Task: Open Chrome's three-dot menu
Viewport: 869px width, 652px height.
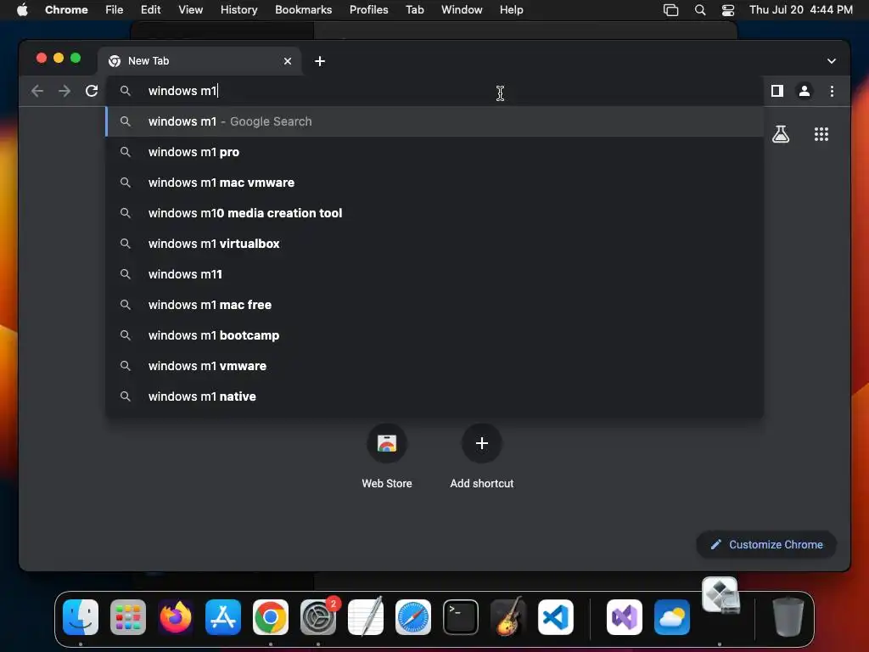Action: [x=832, y=91]
